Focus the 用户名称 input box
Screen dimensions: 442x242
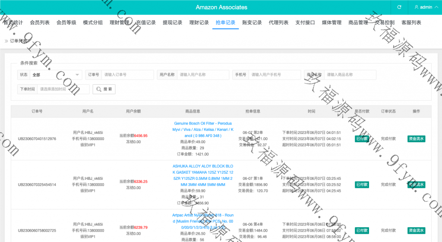point(203,75)
